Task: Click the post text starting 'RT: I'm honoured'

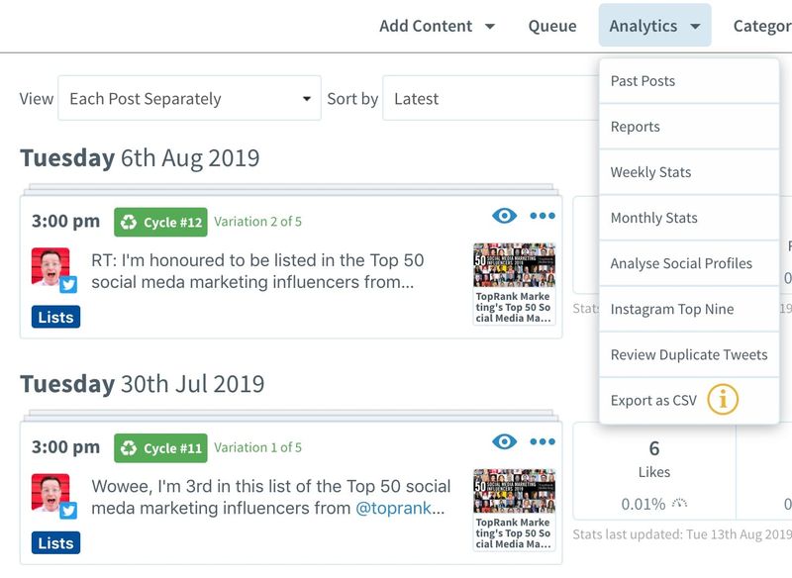Action: [x=257, y=271]
